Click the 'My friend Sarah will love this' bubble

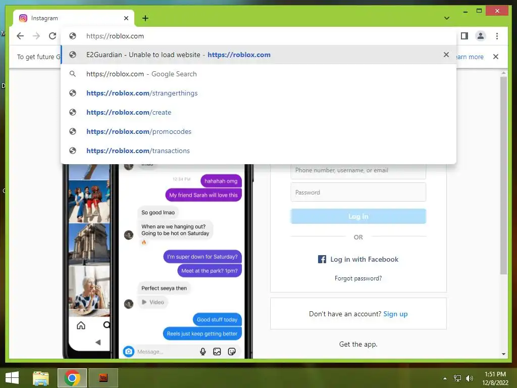tap(203, 195)
